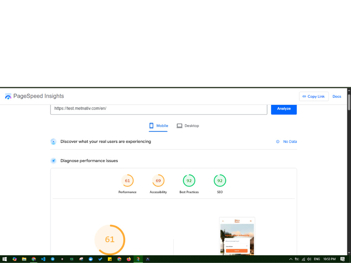Open Telegram from the taskbar
This screenshot has width=351, height=263.
pos(53,259)
